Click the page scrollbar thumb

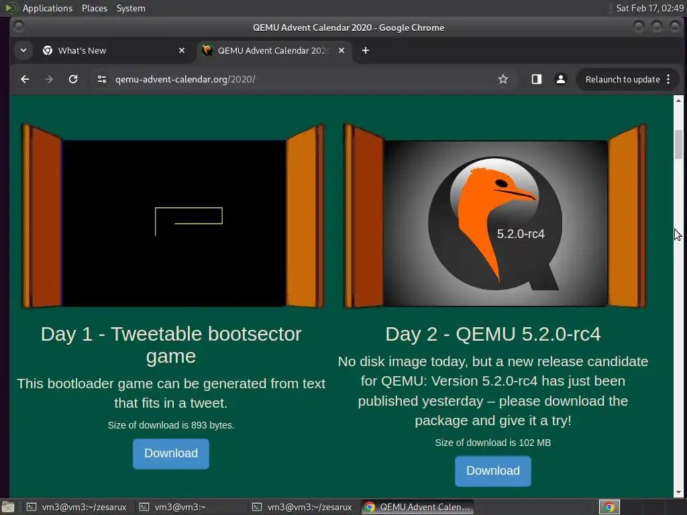pyautogui.click(x=678, y=145)
